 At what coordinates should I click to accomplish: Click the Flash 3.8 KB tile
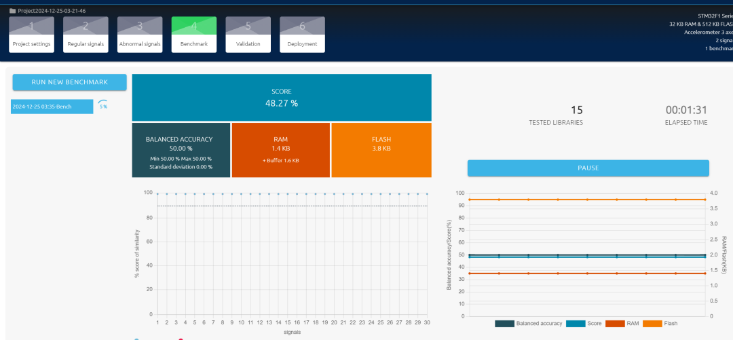pos(381,149)
